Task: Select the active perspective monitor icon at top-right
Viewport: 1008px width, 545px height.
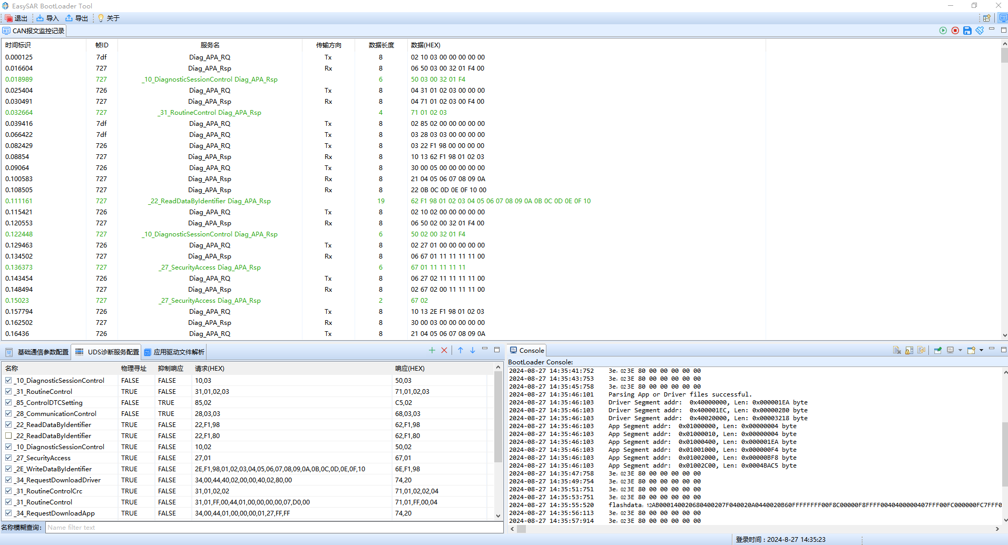Action: click(x=1003, y=18)
